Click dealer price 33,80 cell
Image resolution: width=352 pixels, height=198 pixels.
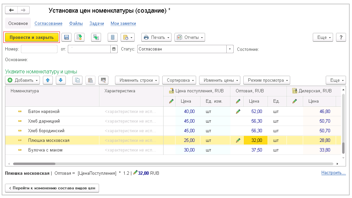(319, 150)
